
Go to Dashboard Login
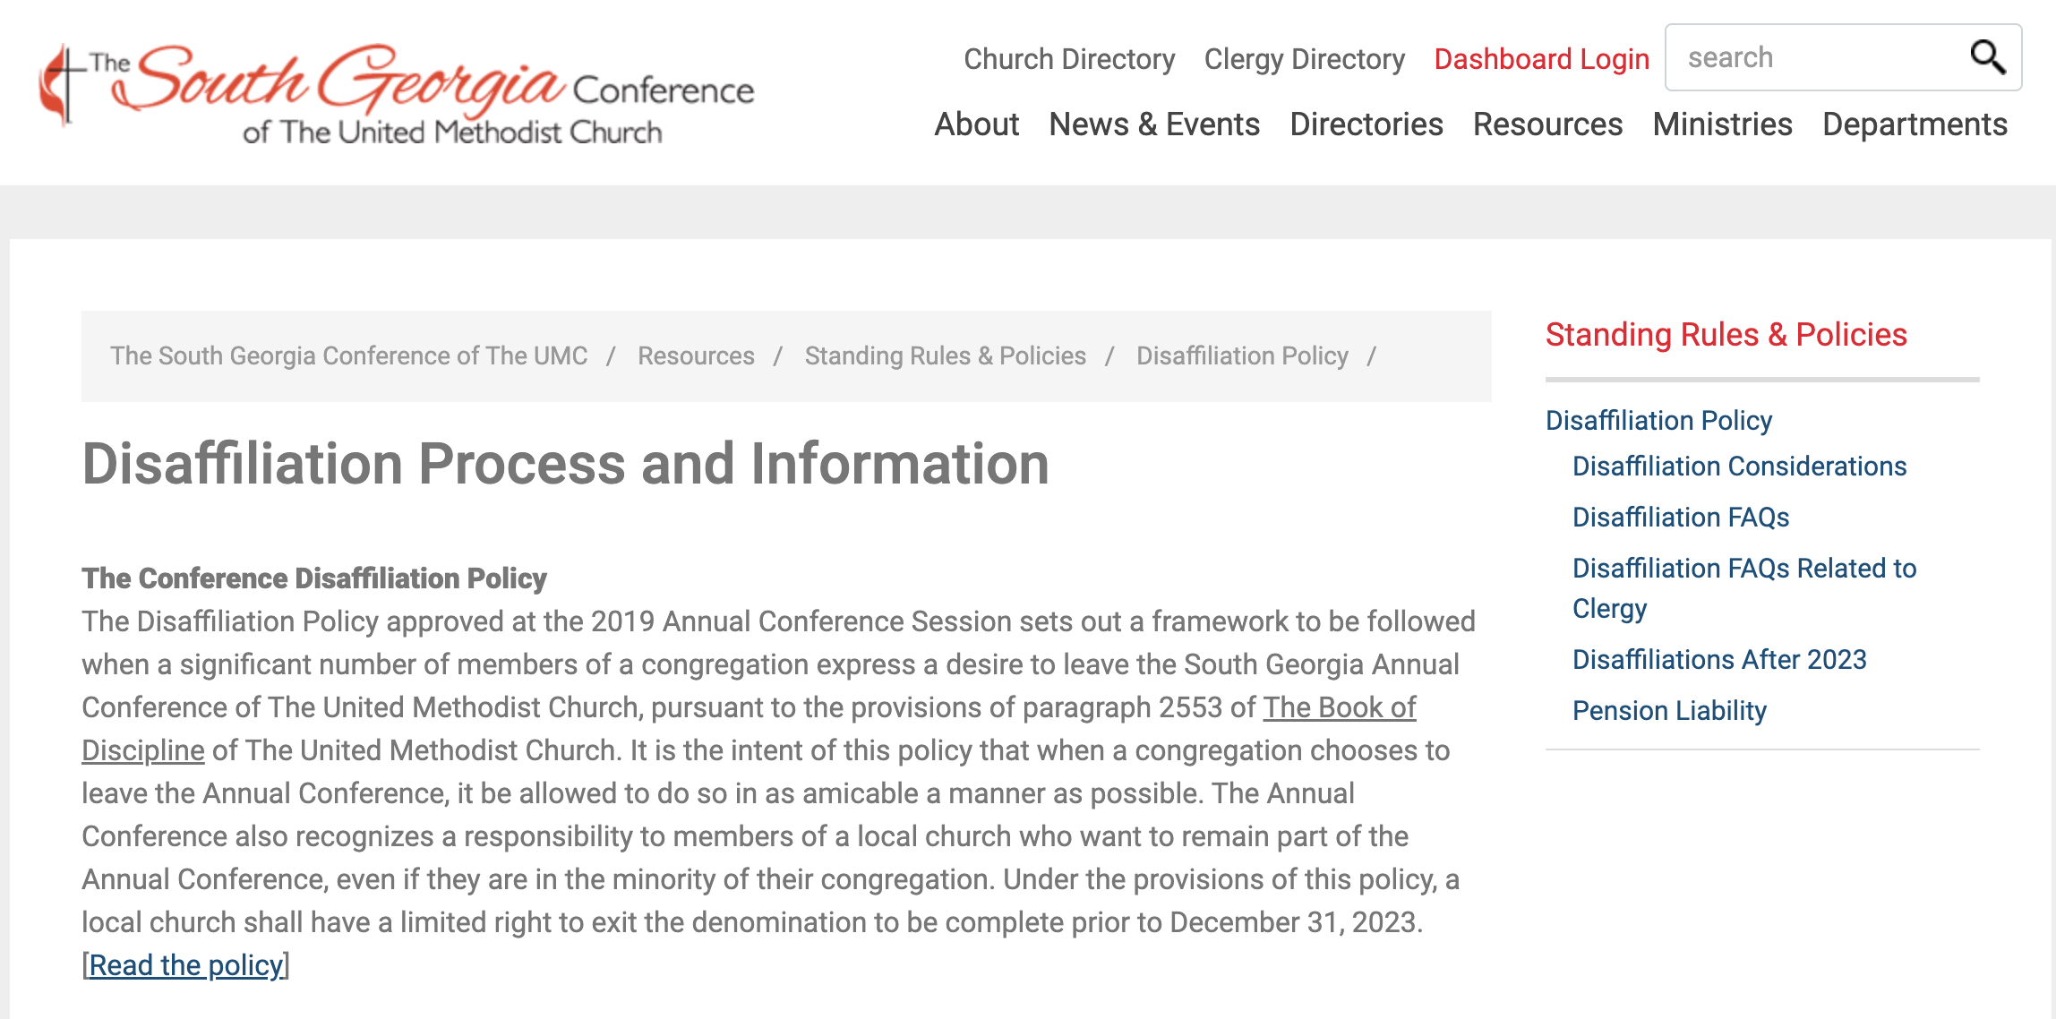tap(1541, 59)
